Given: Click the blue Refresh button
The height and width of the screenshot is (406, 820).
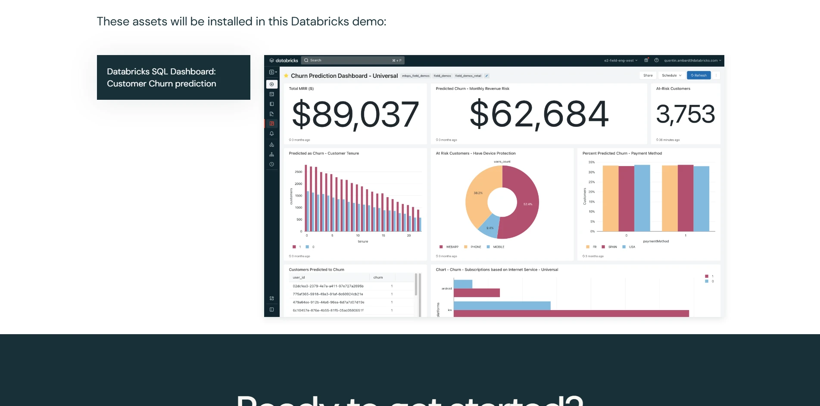Looking at the screenshot, I should pyautogui.click(x=699, y=75).
